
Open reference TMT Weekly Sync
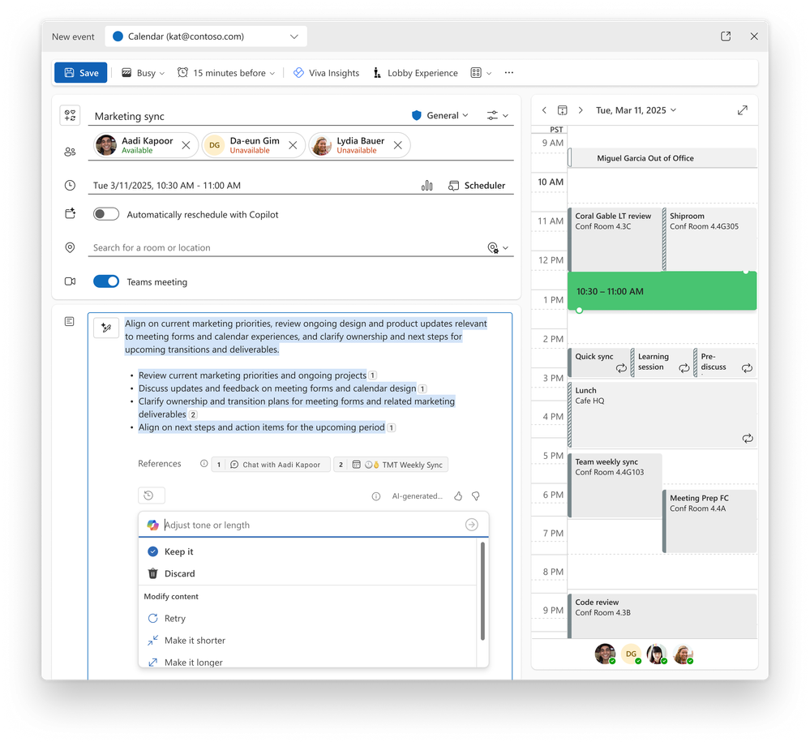(391, 465)
